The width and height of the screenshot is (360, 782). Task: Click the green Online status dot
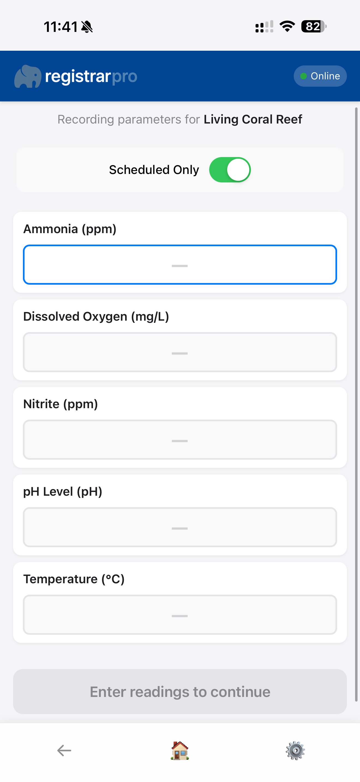[x=303, y=76]
